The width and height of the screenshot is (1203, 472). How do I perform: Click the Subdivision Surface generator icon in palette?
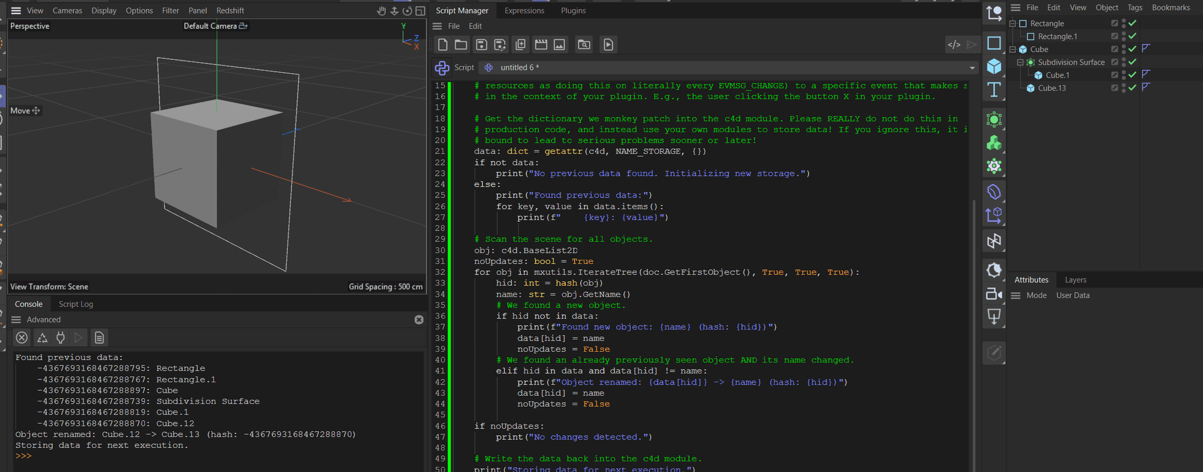click(994, 120)
